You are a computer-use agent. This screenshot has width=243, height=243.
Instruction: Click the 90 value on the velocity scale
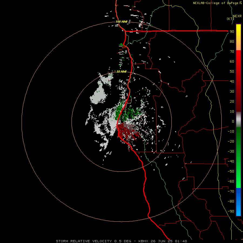(232, 32)
